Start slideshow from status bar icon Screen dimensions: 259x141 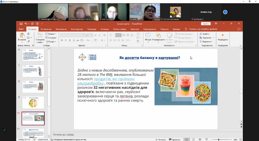[x=207, y=139]
